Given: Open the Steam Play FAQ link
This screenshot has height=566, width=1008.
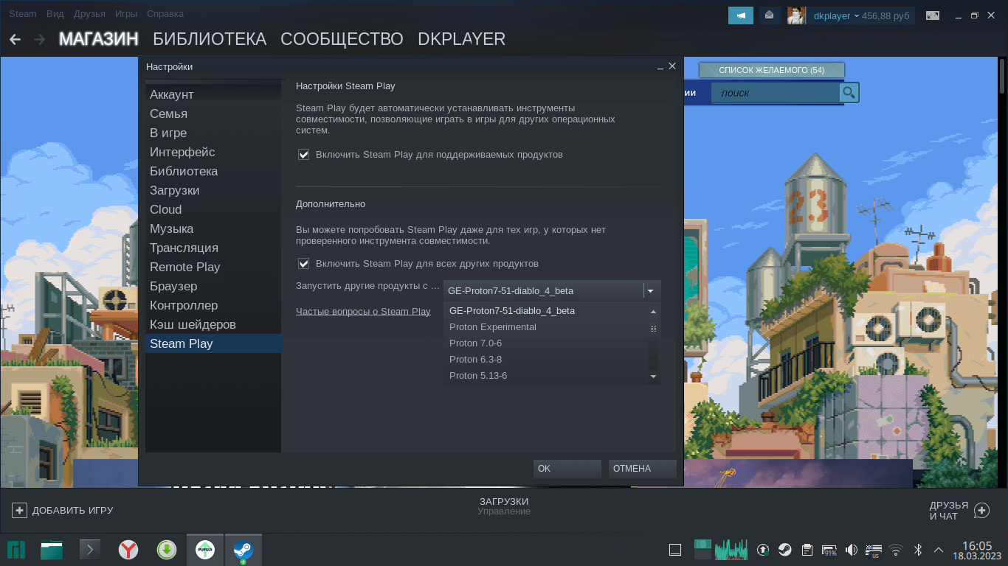Looking at the screenshot, I should pyautogui.click(x=363, y=312).
